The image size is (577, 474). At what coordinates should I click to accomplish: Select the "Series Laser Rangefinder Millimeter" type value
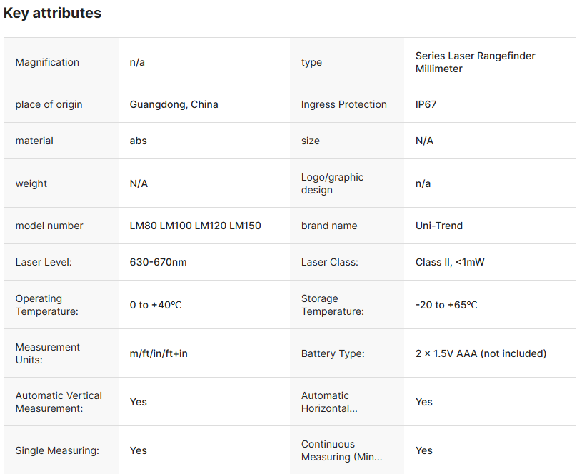(x=475, y=62)
